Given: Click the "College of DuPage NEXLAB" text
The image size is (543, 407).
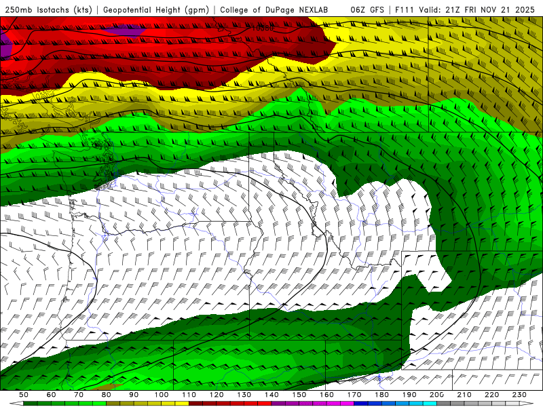Looking at the screenshot, I should pyautogui.click(x=274, y=9).
